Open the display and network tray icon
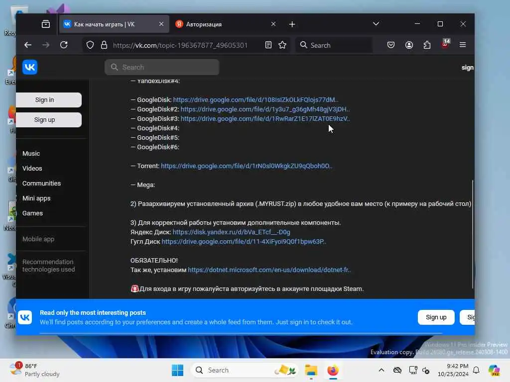The width and height of the screenshot is (510, 382). click(413, 370)
